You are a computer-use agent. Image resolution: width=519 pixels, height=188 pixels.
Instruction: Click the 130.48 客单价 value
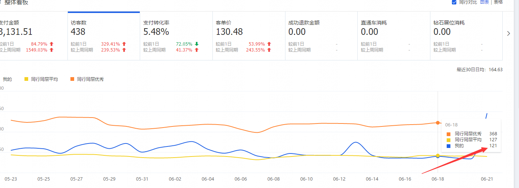tap(229, 32)
